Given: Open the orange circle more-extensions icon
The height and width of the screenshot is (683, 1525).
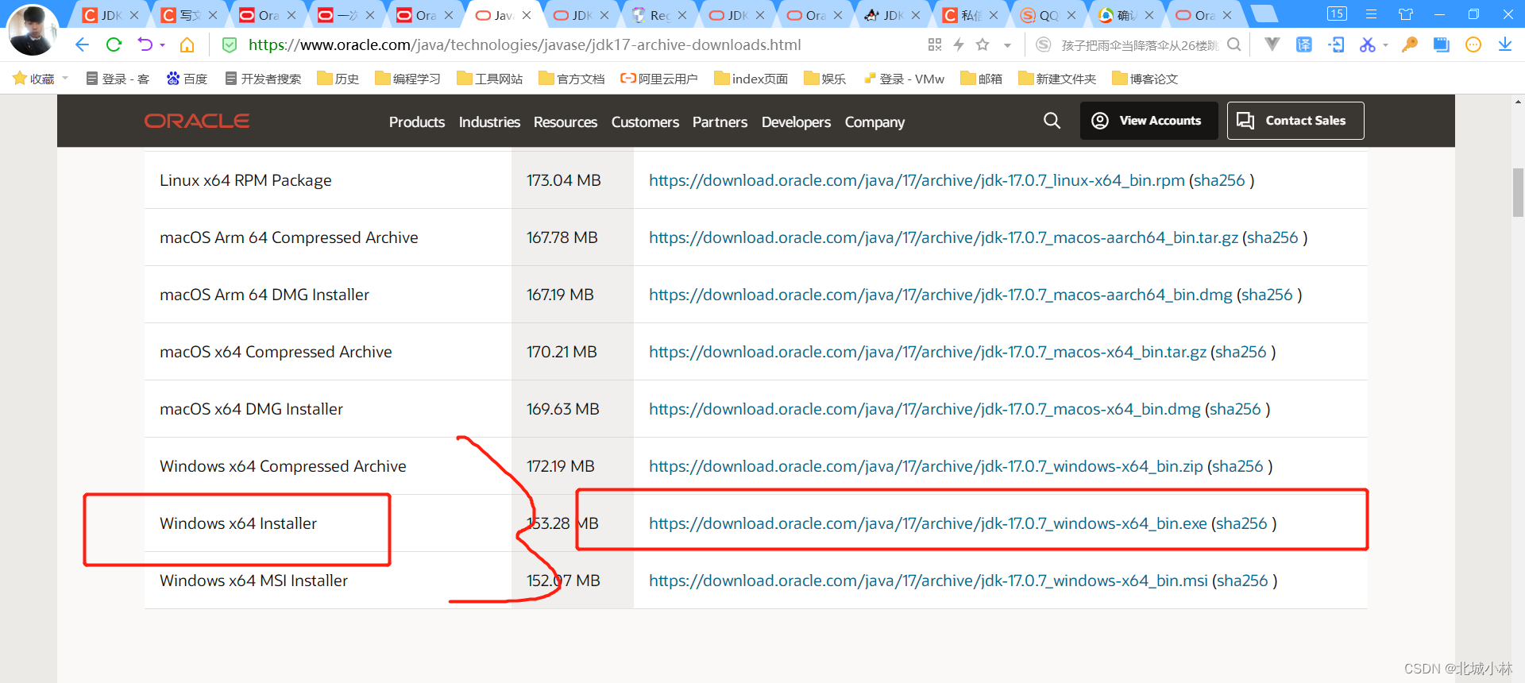Looking at the screenshot, I should [x=1473, y=44].
